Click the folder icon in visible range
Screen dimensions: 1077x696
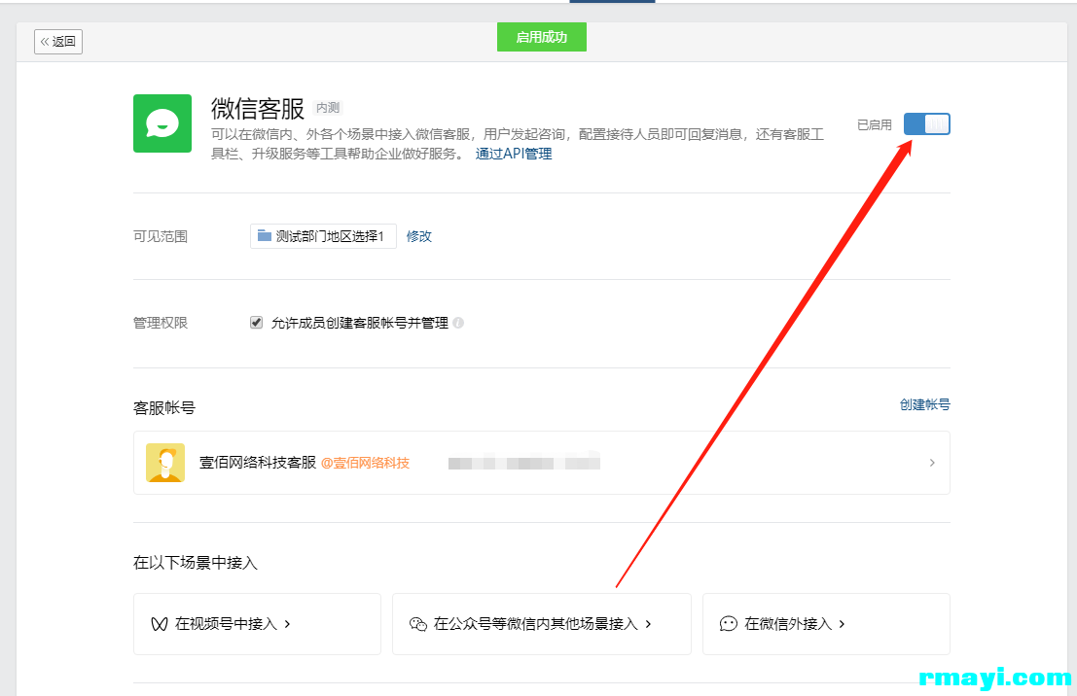[x=265, y=236]
